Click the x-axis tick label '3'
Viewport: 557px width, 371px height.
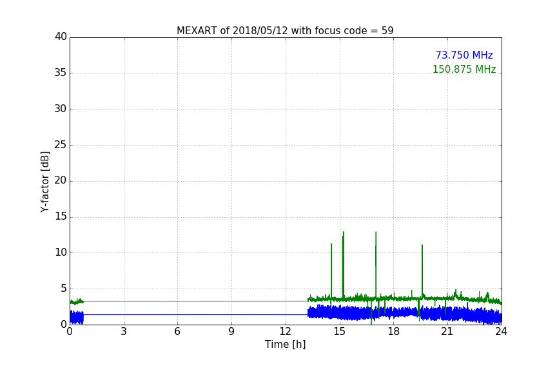(124, 332)
